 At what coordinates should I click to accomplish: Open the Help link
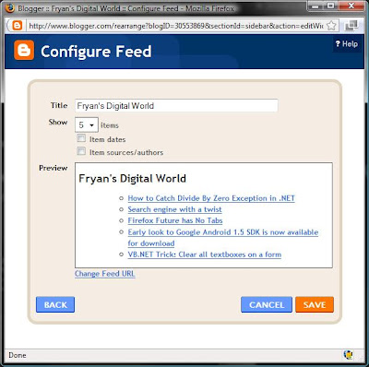coord(347,44)
